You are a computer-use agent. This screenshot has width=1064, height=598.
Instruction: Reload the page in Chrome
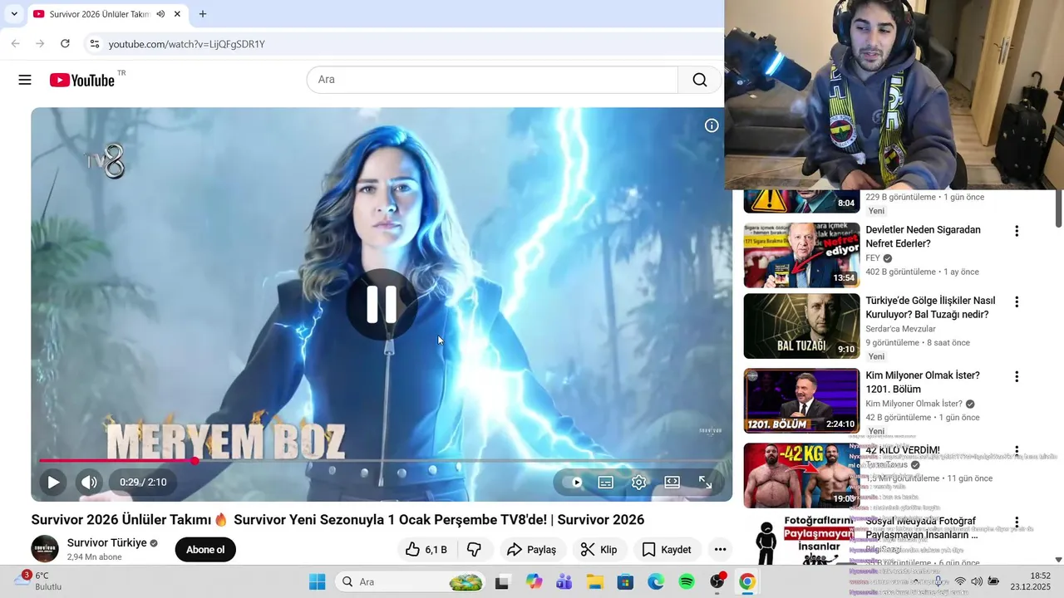65,43
